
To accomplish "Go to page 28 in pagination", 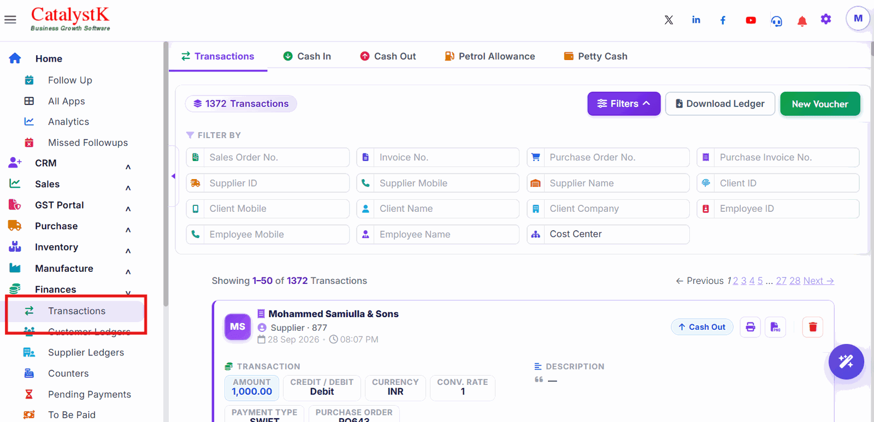I will click(x=795, y=281).
